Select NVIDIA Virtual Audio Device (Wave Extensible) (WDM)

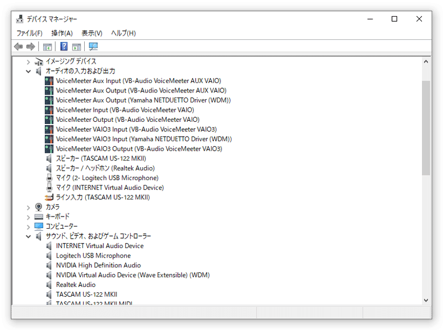(133, 275)
